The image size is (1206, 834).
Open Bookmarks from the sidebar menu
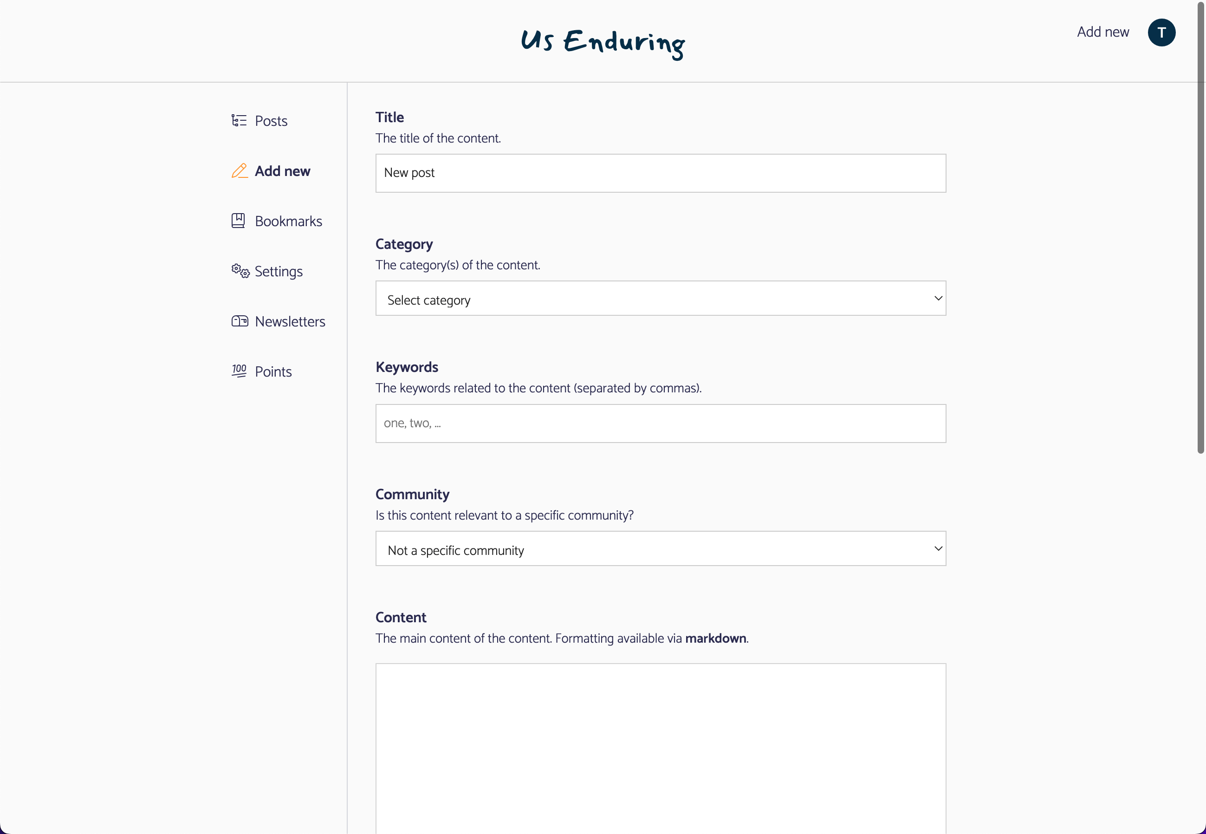pos(288,222)
